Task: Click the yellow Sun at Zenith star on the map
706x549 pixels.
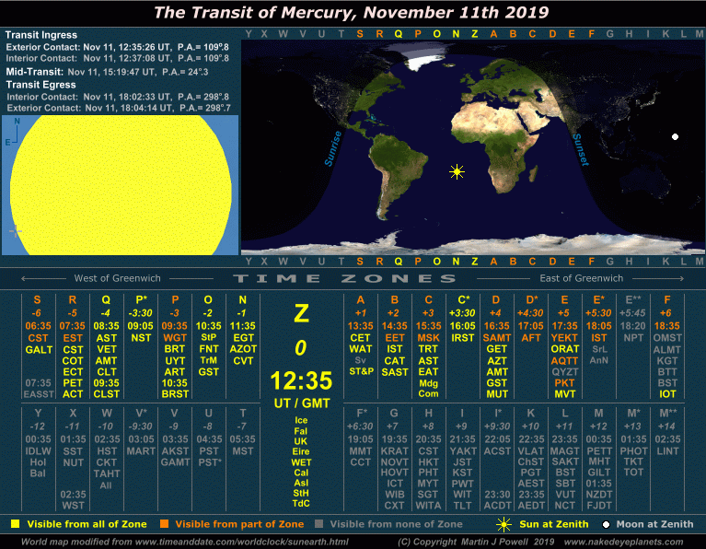Action: click(457, 171)
